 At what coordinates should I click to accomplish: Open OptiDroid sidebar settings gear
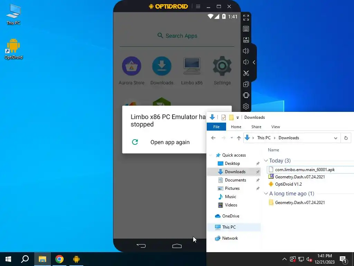coord(246,106)
